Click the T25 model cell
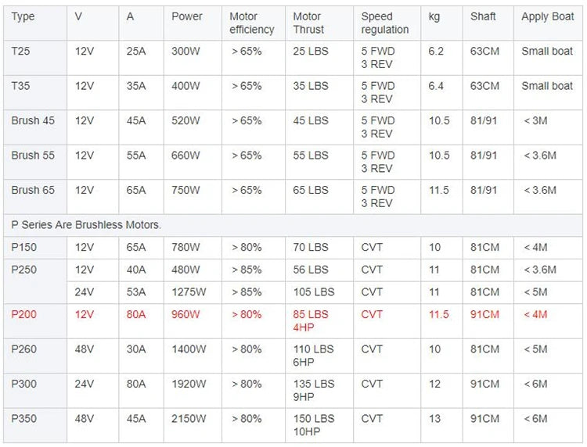The width and height of the screenshot is (587, 447). (x=22, y=51)
